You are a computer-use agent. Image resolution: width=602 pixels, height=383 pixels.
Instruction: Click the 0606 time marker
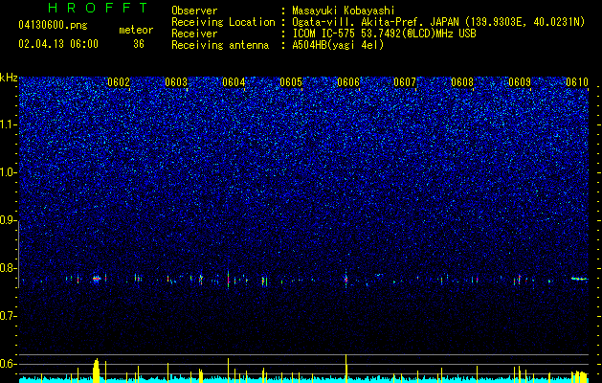(348, 82)
